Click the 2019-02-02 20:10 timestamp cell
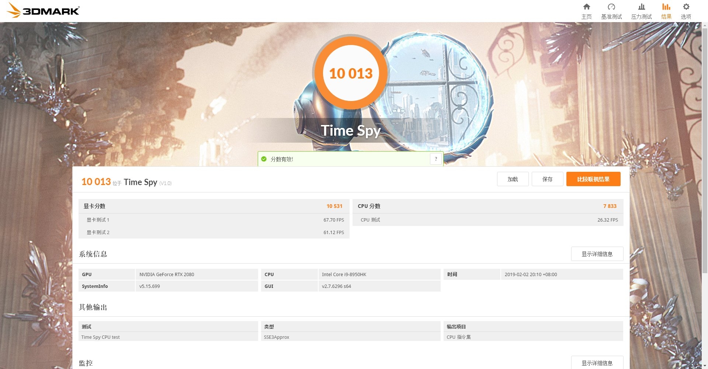Viewport: 708px width, 369px height. tap(562, 274)
